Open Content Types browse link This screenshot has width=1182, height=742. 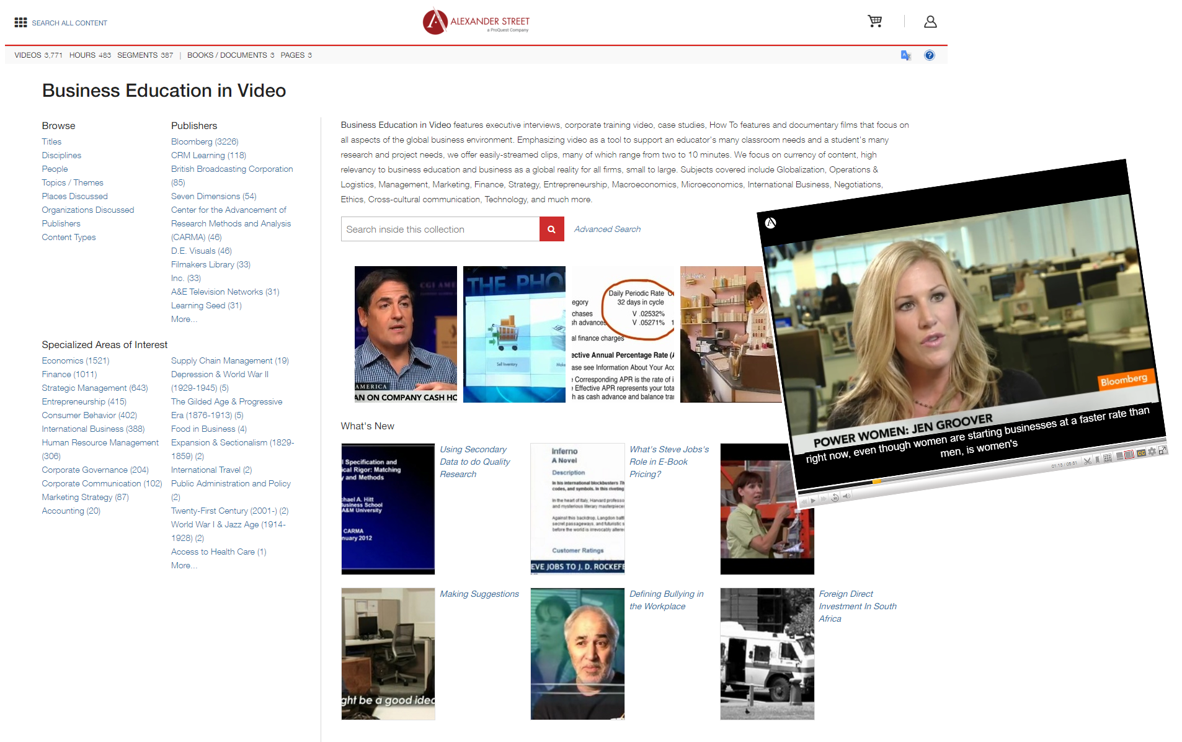click(x=69, y=237)
